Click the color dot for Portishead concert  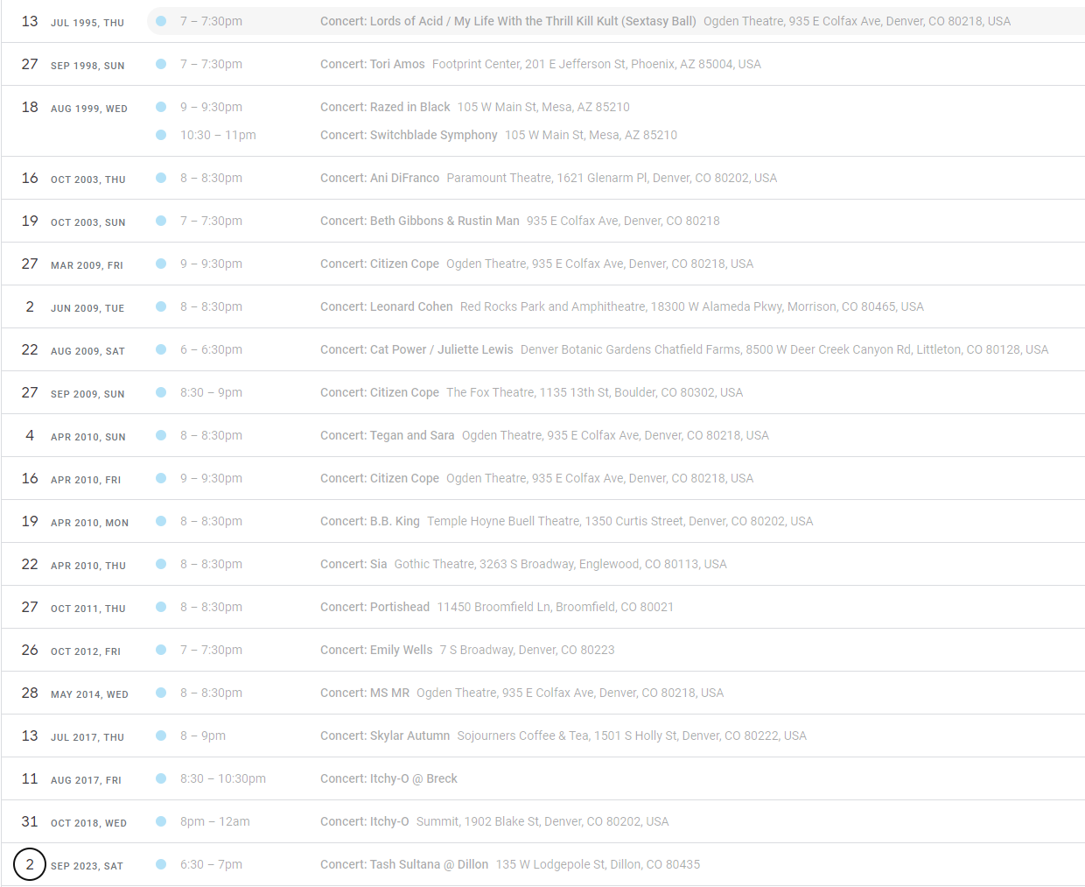161,607
